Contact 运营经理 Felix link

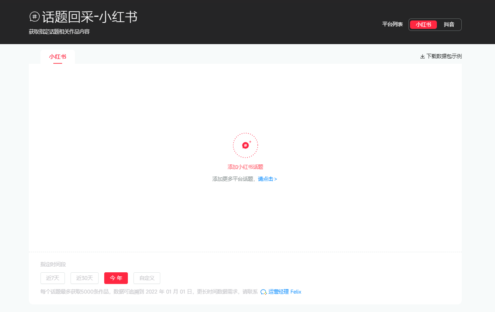point(285,292)
